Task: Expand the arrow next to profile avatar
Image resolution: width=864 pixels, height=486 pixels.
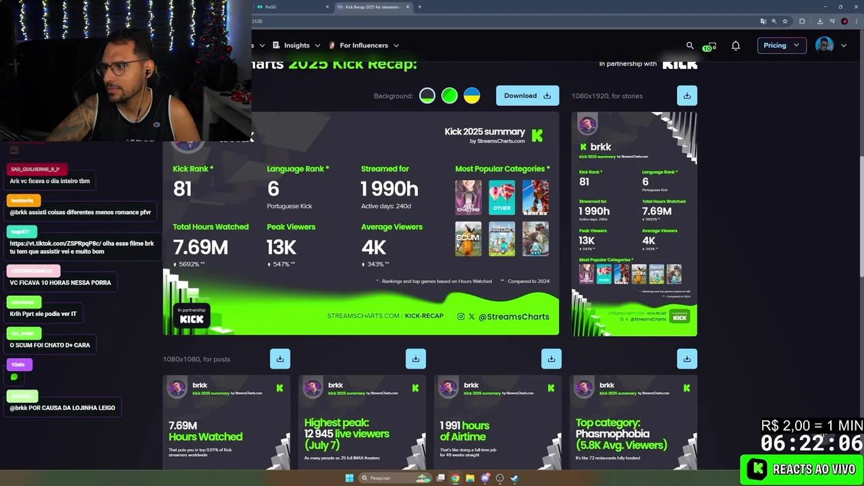Action: coord(844,45)
